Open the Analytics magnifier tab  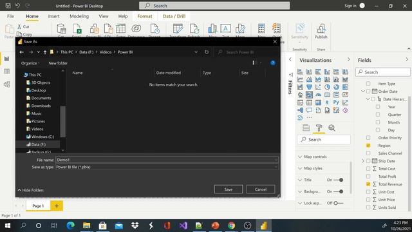(x=332, y=128)
